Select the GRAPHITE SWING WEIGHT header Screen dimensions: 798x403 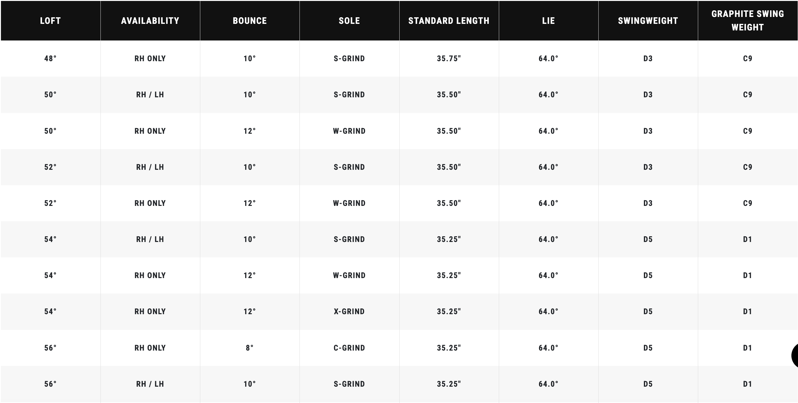(x=747, y=21)
